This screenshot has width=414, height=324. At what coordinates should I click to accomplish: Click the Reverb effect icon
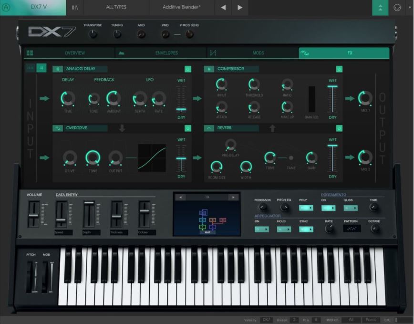click(x=208, y=128)
